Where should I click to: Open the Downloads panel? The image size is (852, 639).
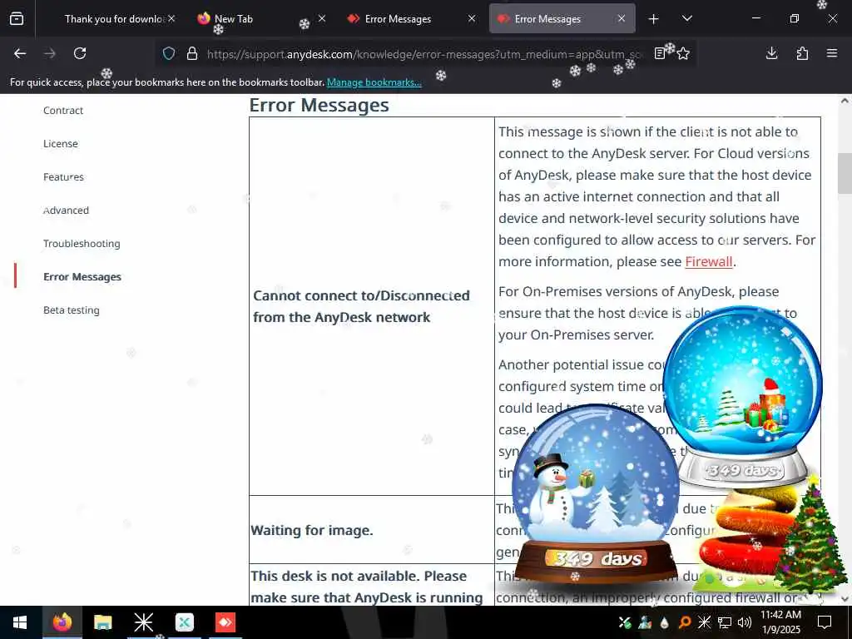coord(771,53)
